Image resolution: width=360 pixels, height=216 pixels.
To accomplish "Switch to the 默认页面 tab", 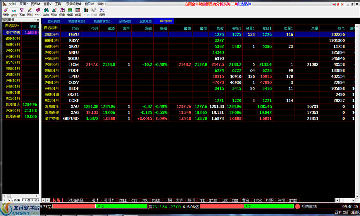I will pos(54,21).
